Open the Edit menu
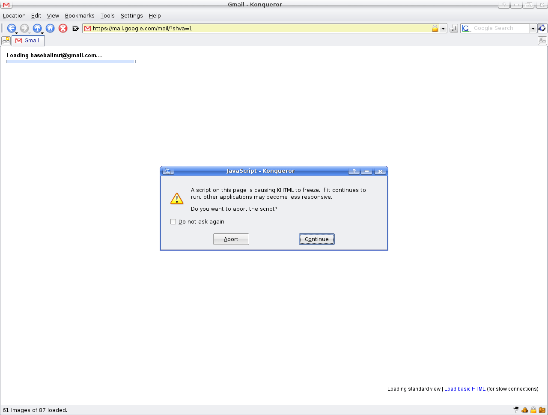The height and width of the screenshot is (415, 548). (x=36, y=16)
